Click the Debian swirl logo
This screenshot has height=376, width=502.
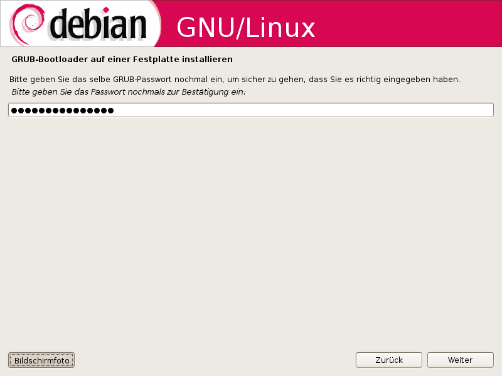[27, 24]
